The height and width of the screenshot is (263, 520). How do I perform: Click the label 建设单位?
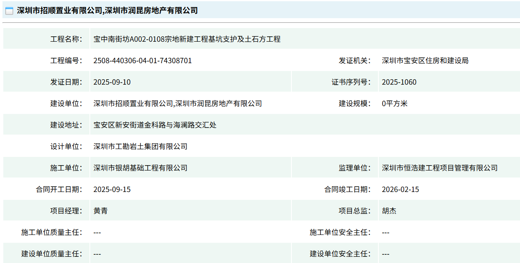pyautogui.click(x=66, y=104)
